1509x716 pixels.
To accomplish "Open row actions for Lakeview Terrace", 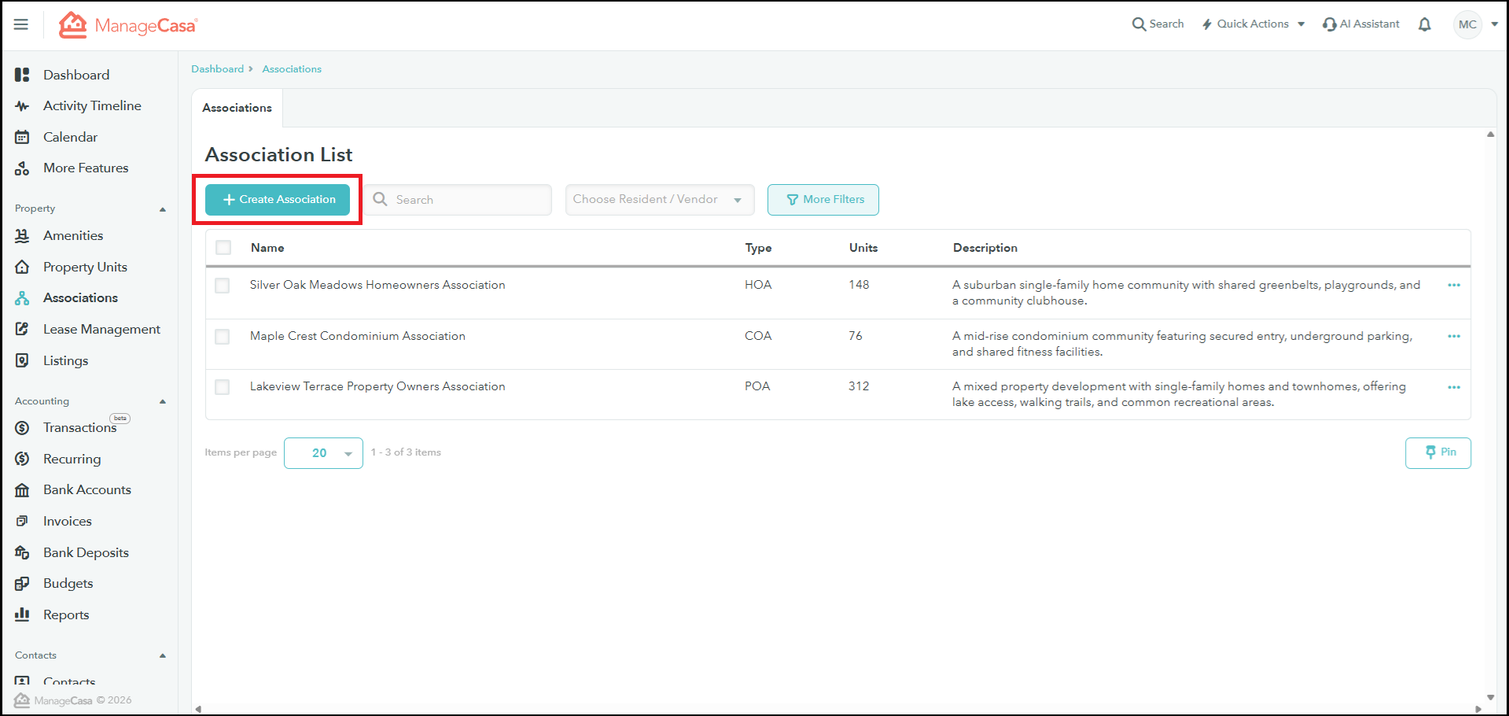I will [1453, 387].
